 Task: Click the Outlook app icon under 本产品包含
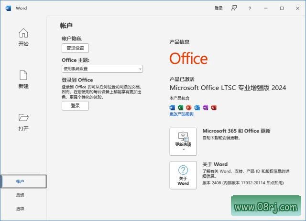click(197, 108)
